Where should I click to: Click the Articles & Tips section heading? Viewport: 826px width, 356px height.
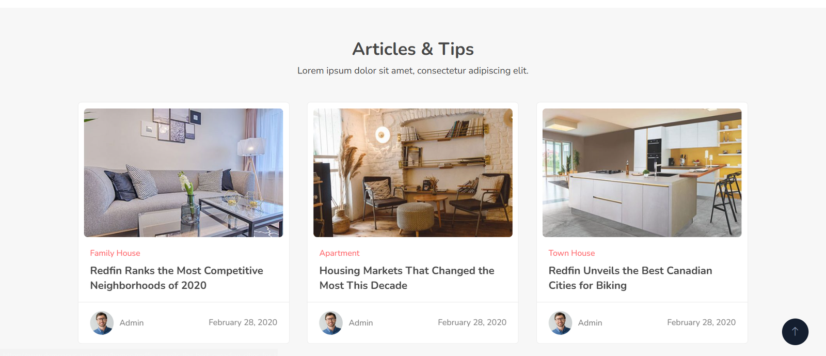coord(413,49)
